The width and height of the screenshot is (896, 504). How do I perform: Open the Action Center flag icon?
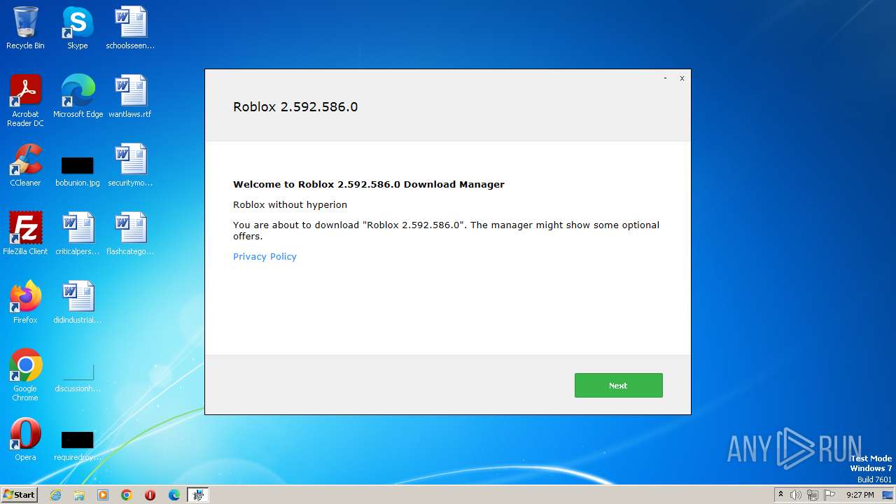point(829,495)
